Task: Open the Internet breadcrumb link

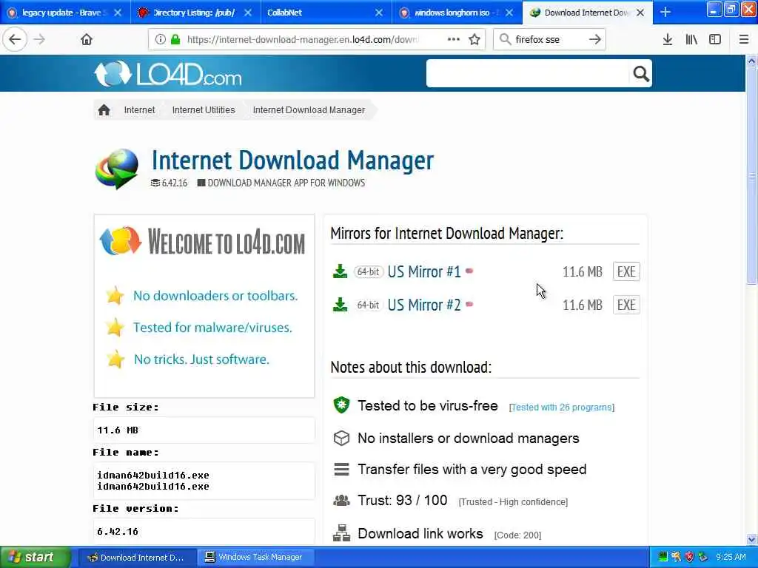Action: (x=139, y=110)
